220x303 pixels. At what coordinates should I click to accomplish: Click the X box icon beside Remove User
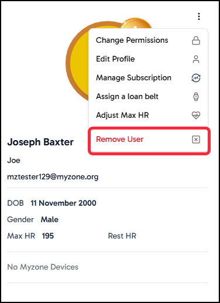click(x=196, y=139)
